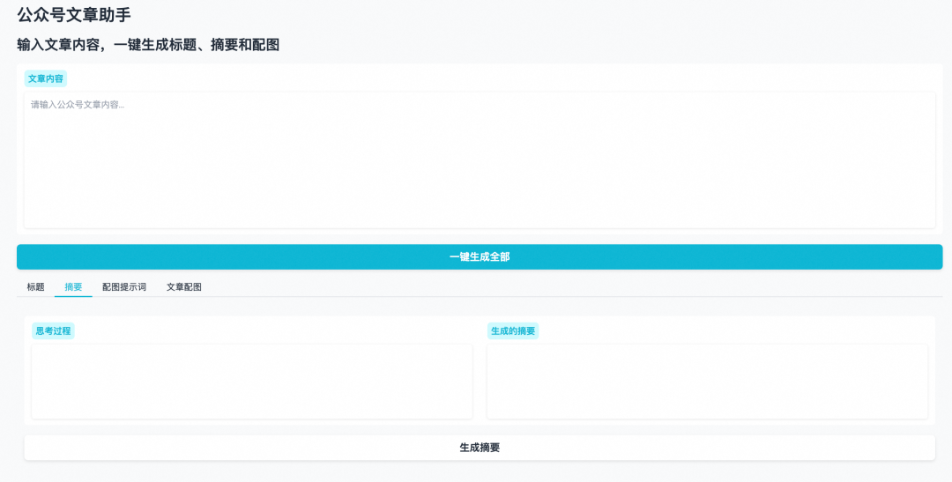Screen dimensions: 952x482
Task: Click the 思考过程 label tag
Action: 53,330
